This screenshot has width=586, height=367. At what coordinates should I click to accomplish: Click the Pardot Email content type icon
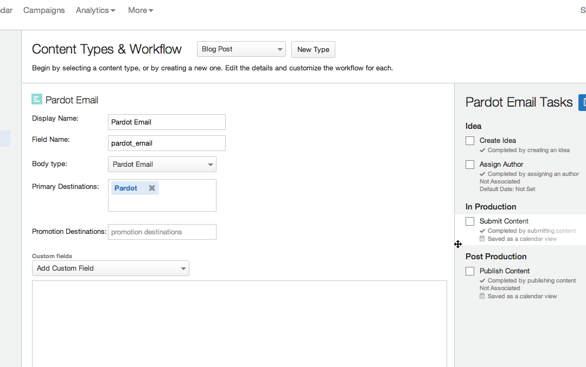pos(37,99)
